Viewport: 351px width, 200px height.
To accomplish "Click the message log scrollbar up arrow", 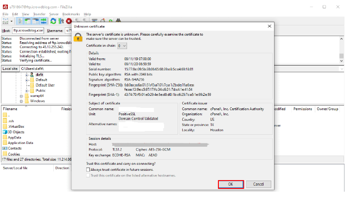I will coord(341,39).
